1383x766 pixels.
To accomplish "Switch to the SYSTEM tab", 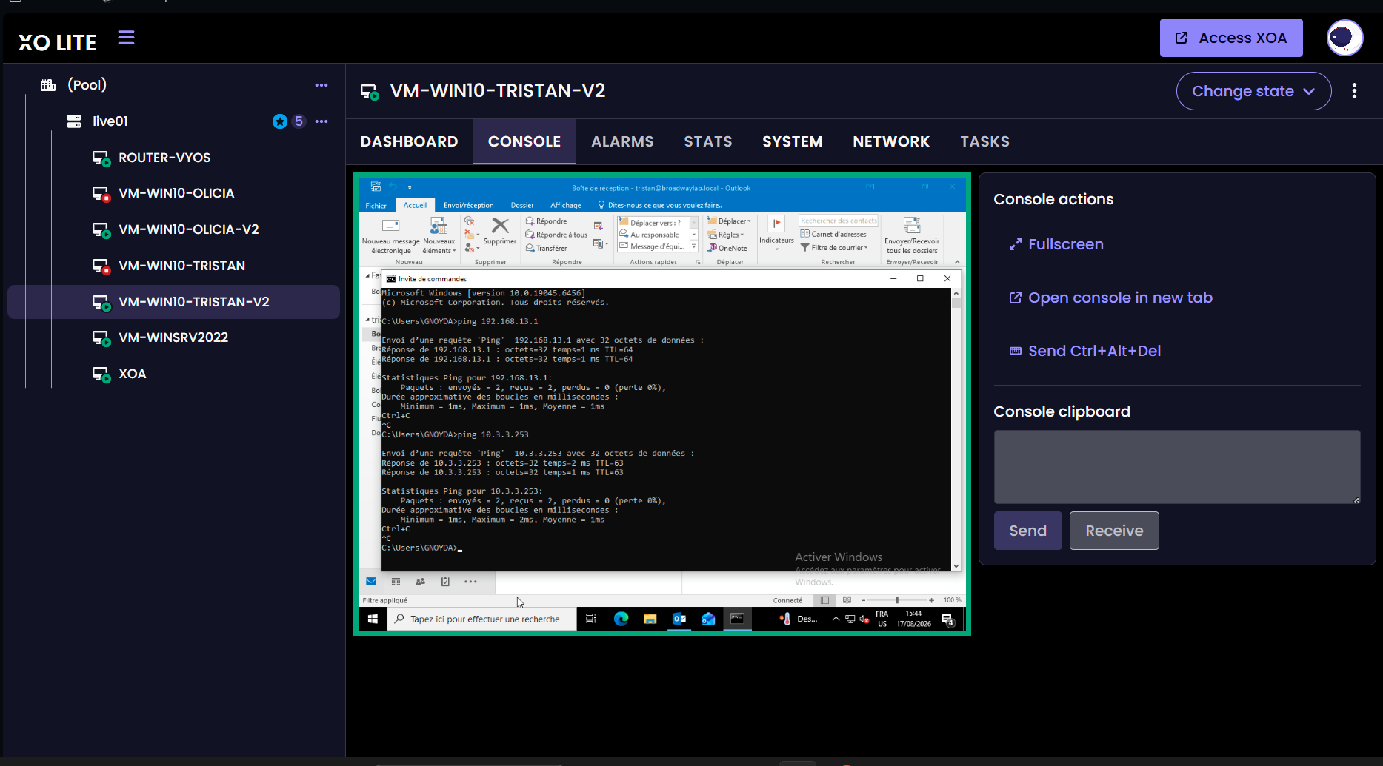I will (792, 141).
